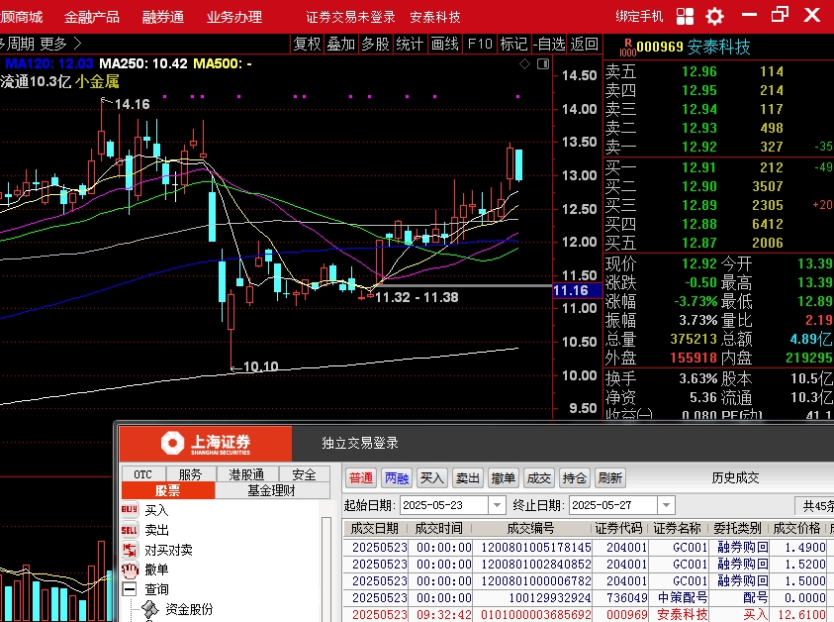Click the BUY icon beside 买入
Screen dimensions: 834x622
coord(130,510)
